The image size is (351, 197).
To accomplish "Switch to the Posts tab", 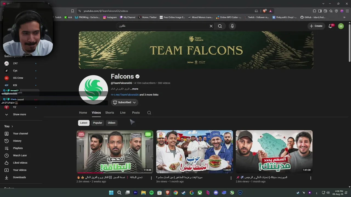I will coord(136,113).
